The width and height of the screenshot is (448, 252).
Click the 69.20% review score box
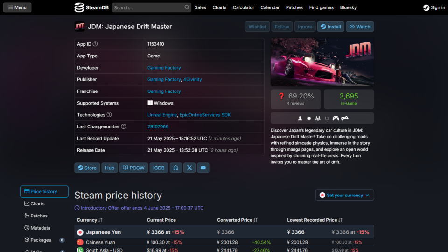pyautogui.click(x=296, y=99)
